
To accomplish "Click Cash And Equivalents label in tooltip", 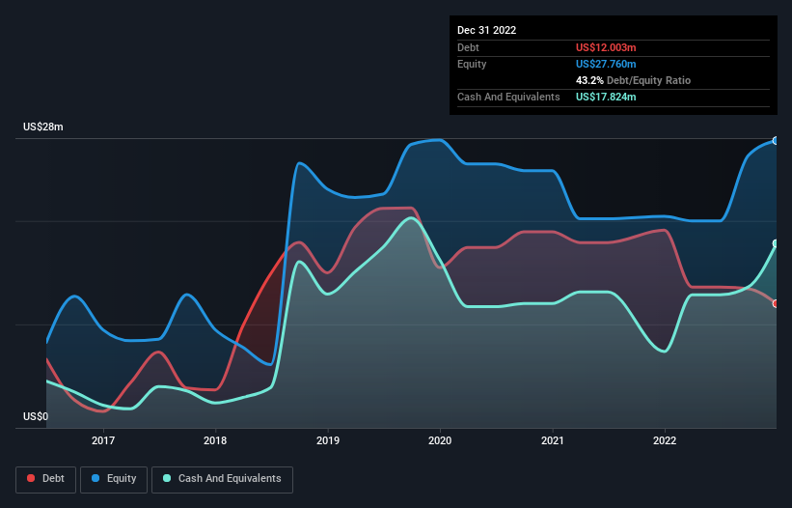I will (508, 97).
